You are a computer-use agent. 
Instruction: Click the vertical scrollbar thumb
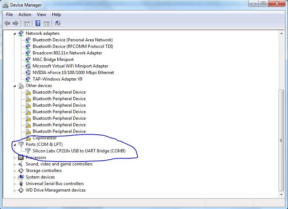pyautogui.click(x=281, y=140)
